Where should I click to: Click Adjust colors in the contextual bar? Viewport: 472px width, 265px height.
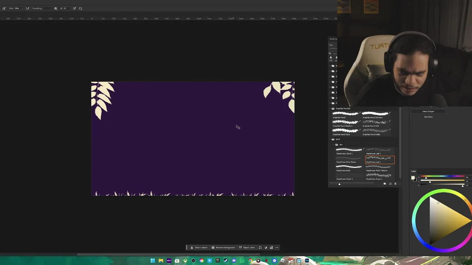(x=247, y=247)
